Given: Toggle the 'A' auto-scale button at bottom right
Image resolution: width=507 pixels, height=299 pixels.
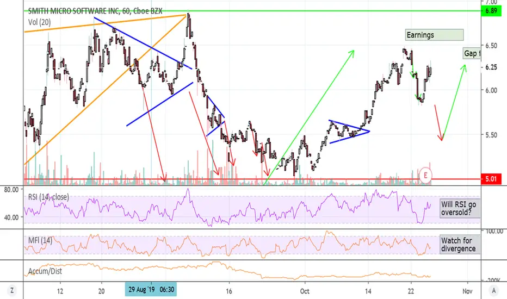Looking at the screenshot, I should (493, 290).
